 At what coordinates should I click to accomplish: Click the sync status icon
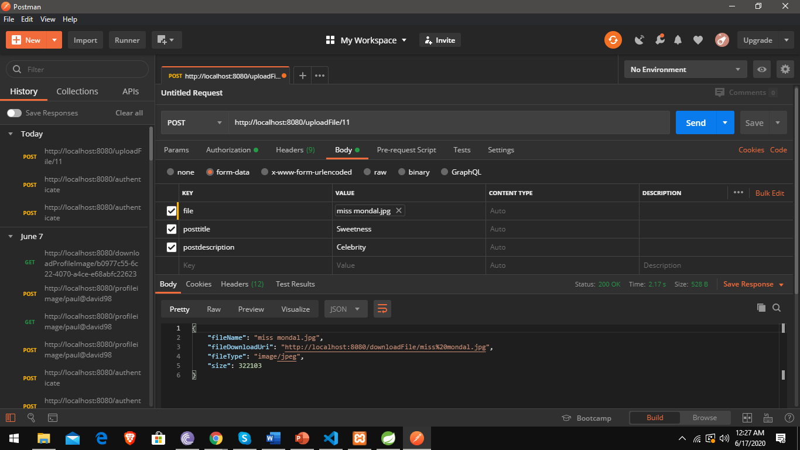[613, 40]
